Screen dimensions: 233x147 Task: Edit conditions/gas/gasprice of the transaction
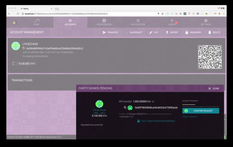(x=156, y=121)
